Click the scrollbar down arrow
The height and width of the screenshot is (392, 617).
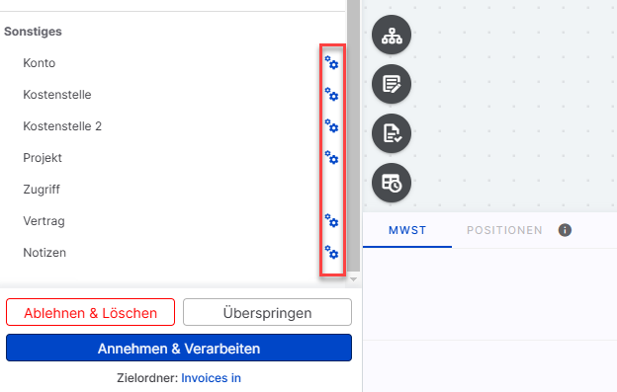point(353,279)
